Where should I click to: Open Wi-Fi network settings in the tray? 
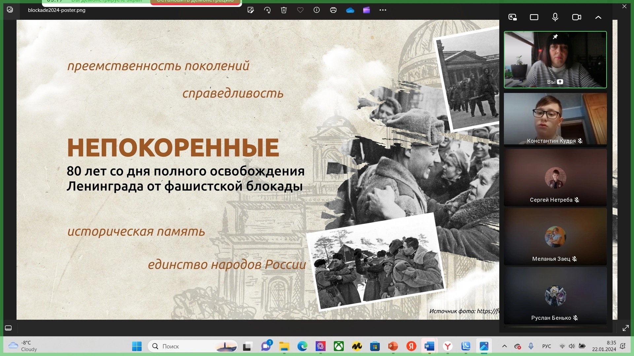click(562, 346)
